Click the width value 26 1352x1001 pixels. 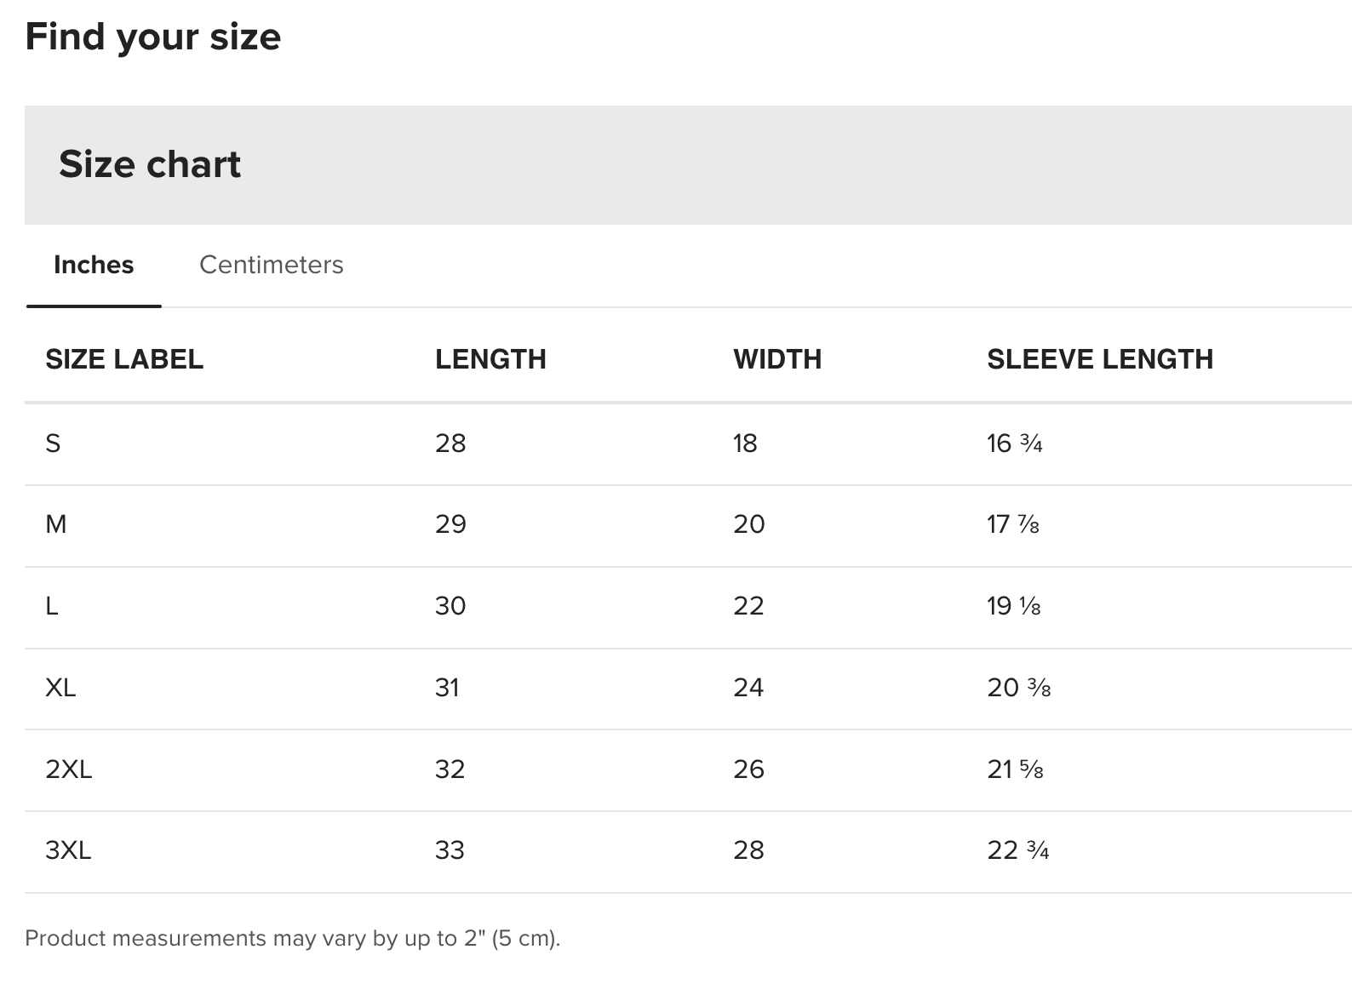[x=749, y=769]
